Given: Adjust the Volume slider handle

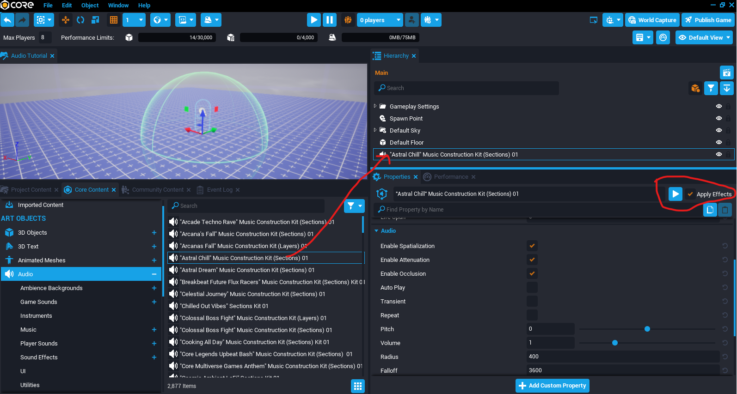Looking at the screenshot, I should click(x=615, y=343).
